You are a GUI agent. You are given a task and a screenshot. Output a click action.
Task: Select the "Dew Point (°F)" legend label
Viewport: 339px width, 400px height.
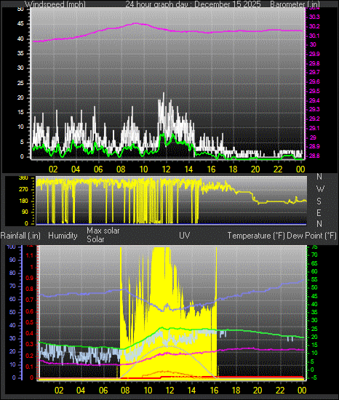pyautogui.click(x=311, y=236)
